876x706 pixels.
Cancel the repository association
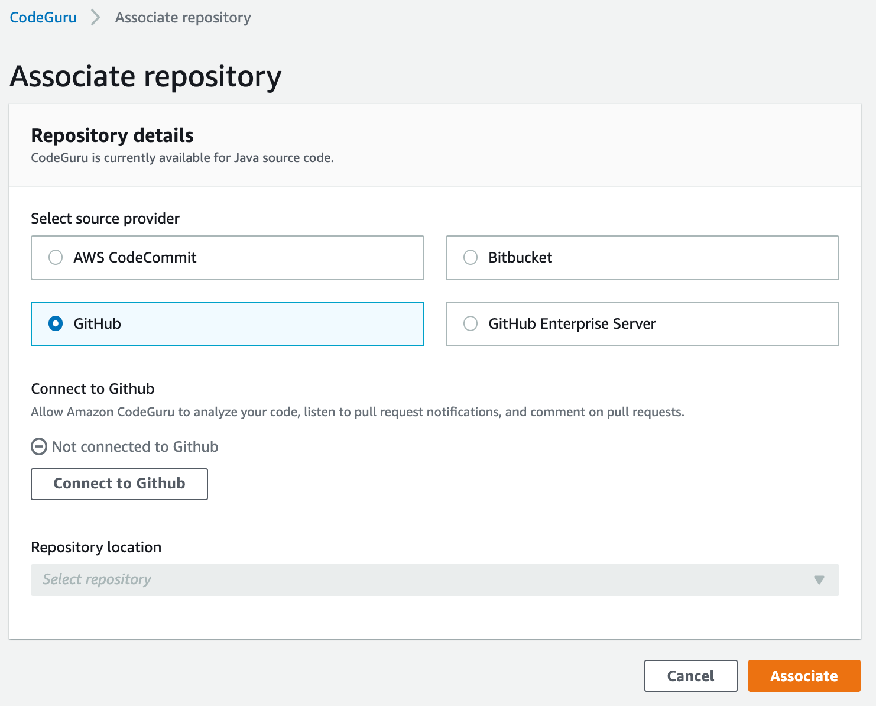(691, 676)
